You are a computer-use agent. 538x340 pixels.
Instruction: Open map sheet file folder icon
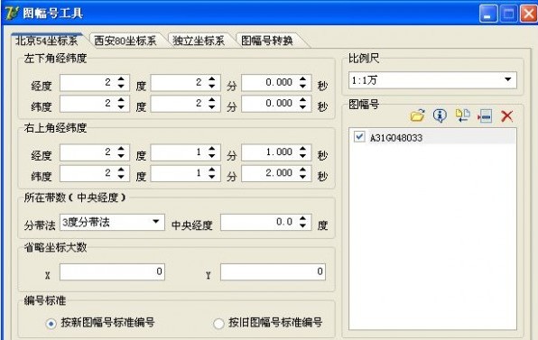tap(418, 115)
